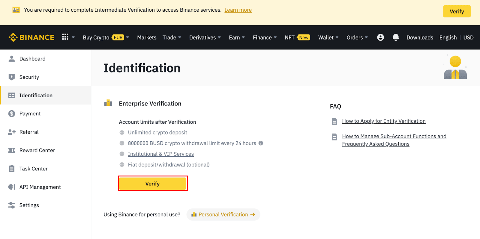480x239 pixels.
Task: Click the Security shield icon in sidebar
Action: 12,77
